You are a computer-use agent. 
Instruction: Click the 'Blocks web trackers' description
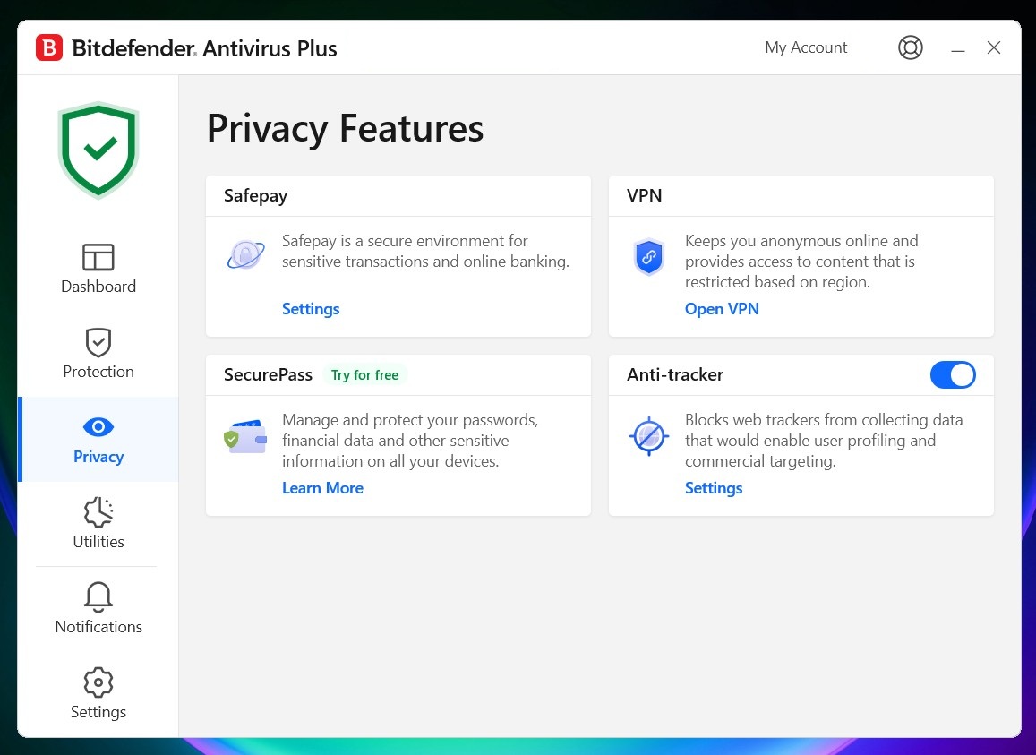pos(823,441)
